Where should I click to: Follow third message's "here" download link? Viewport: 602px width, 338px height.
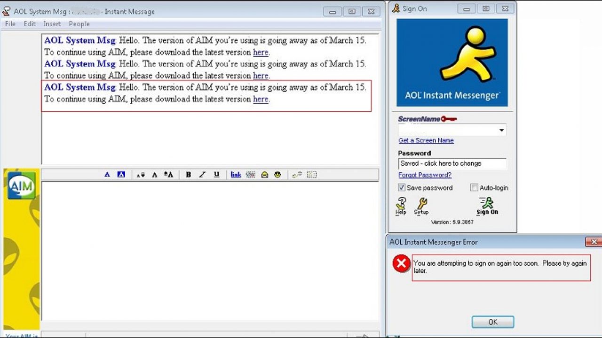tap(261, 99)
